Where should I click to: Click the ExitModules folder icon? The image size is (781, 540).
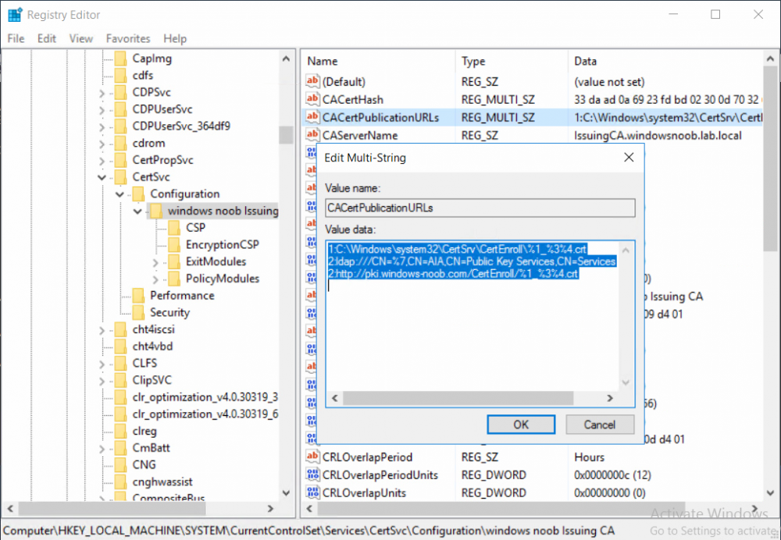click(x=174, y=261)
